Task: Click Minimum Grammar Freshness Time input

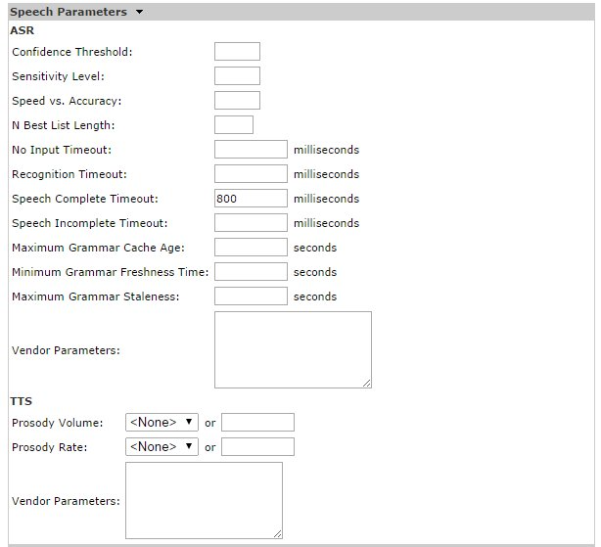Action: tap(251, 272)
